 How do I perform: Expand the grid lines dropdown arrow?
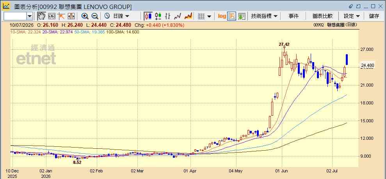209,16
